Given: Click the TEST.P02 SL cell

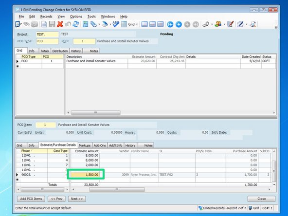Looking at the screenshot, I should tap(177, 175).
